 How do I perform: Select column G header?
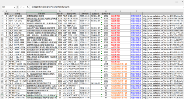pyautogui.click(x=96, y=11)
